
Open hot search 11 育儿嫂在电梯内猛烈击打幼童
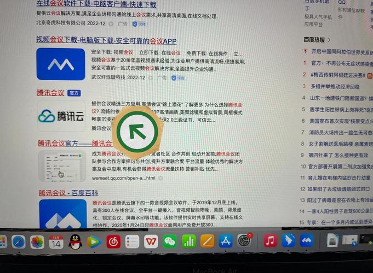point(339,178)
